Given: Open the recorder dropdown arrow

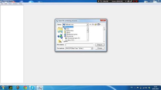Looking at the screenshot, I should tap(126, 1).
